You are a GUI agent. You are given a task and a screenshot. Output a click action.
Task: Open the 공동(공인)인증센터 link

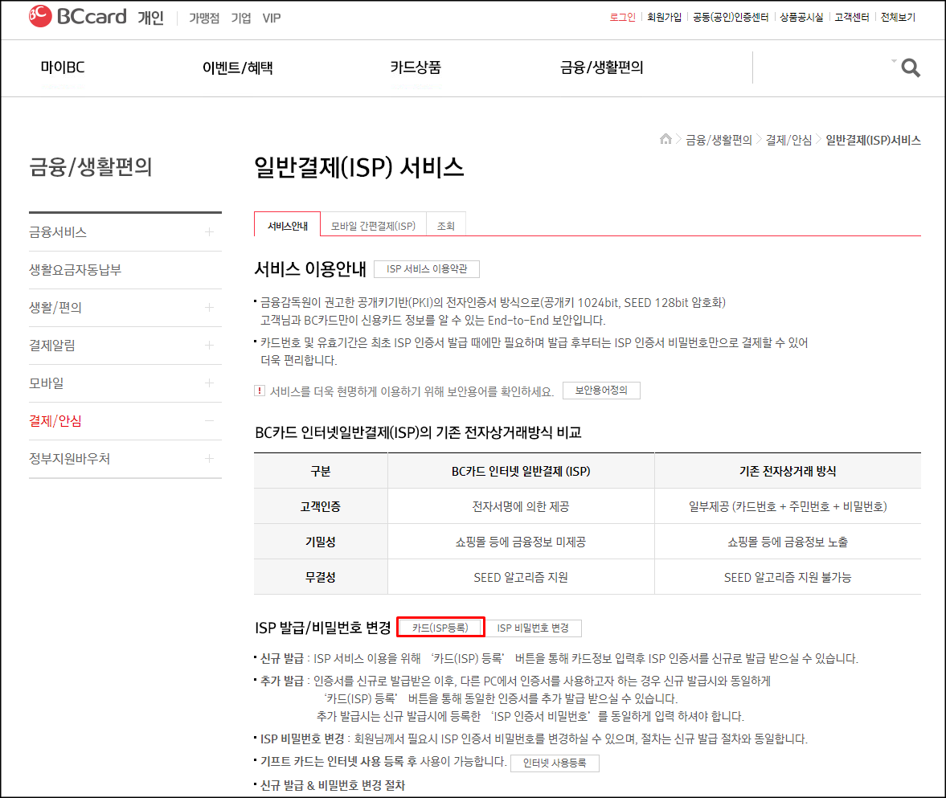731,16
